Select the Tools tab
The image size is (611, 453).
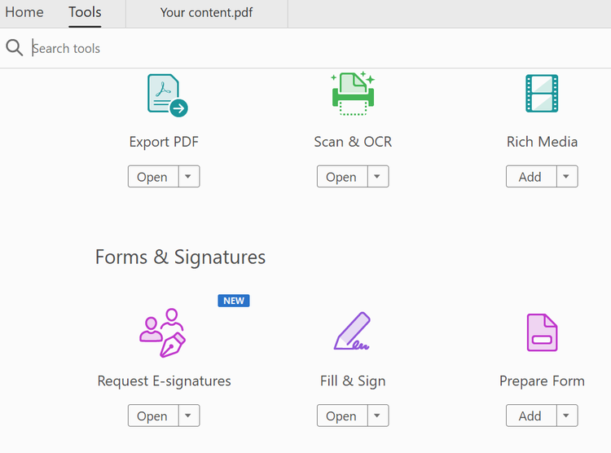click(x=85, y=12)
